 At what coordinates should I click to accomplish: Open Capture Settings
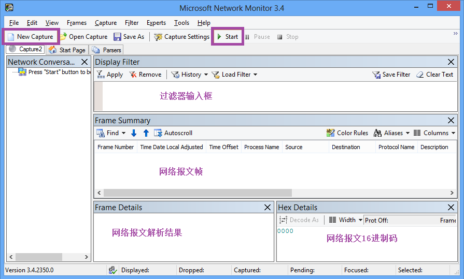(x=181, y=37)
